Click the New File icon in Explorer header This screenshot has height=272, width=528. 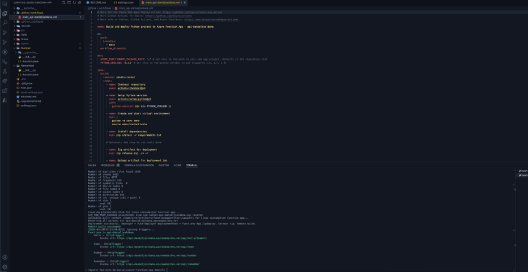64,2
